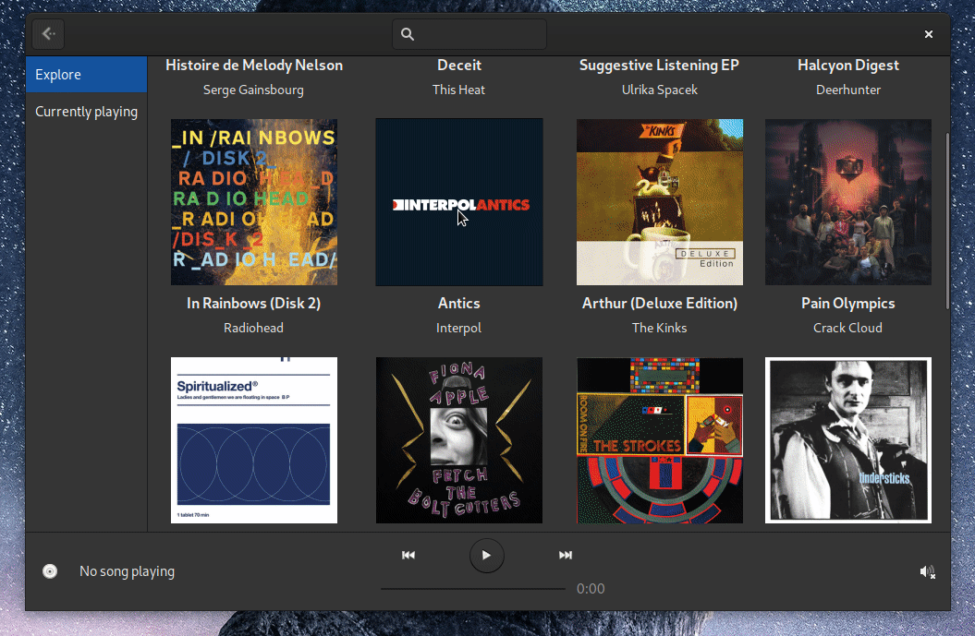Focus the search input field
Image resolution: width=975 pixels, height=636 pixels.
(x=469, y=34)
